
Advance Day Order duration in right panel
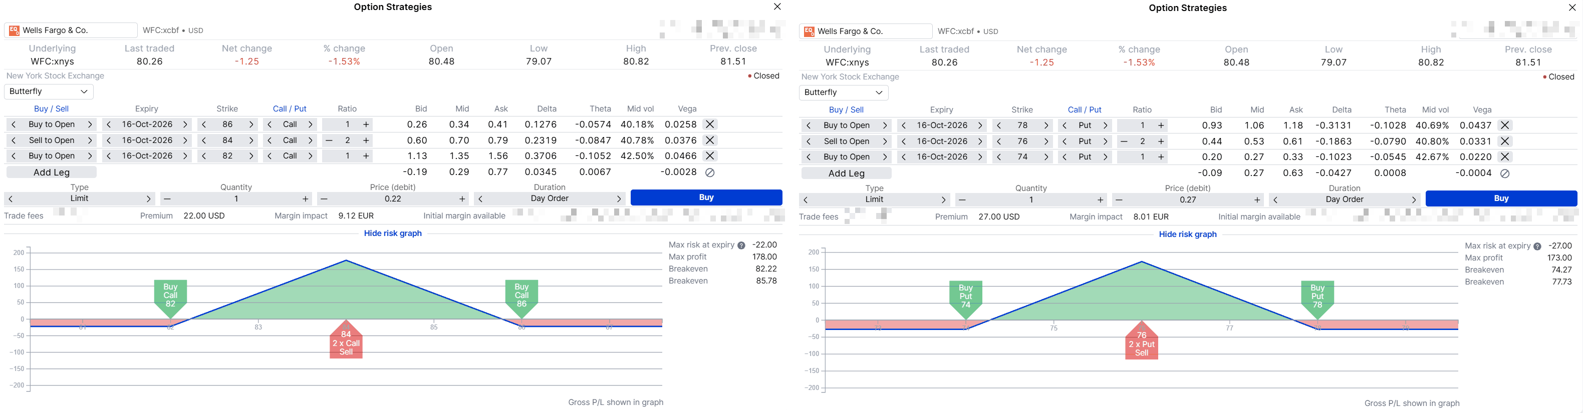coord(1414,200)
